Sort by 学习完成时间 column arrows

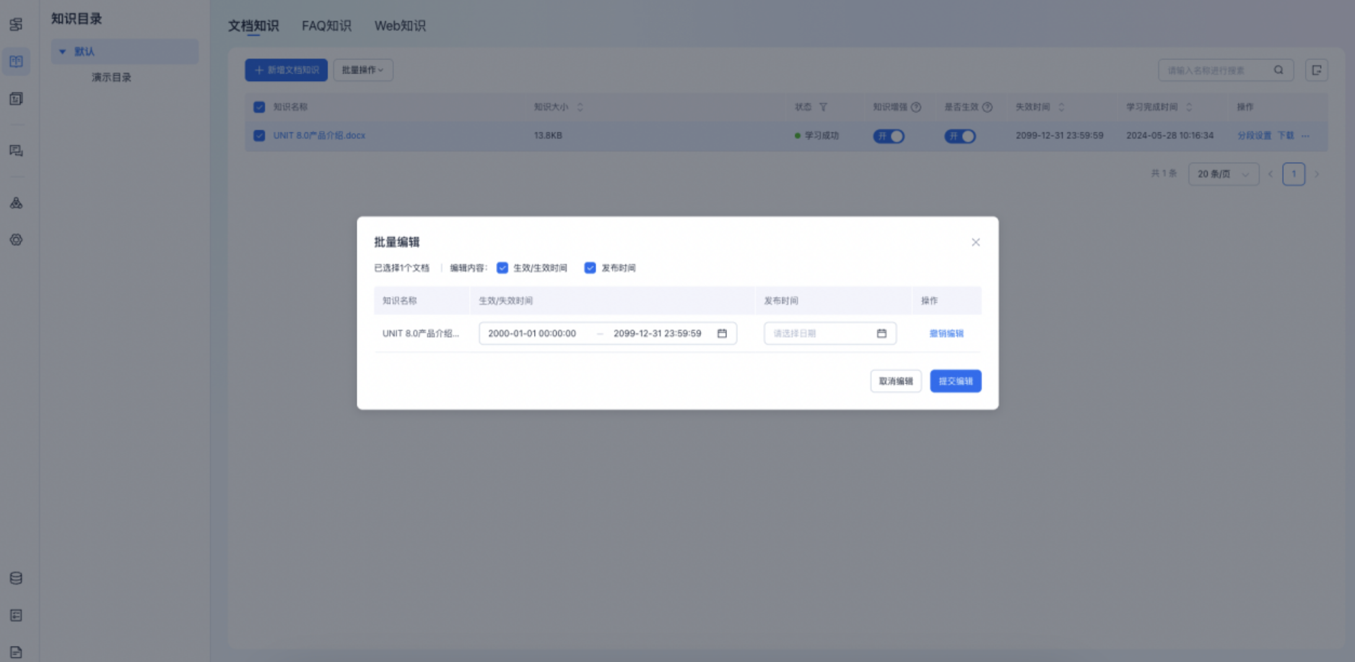click(x=1189, y=107)
